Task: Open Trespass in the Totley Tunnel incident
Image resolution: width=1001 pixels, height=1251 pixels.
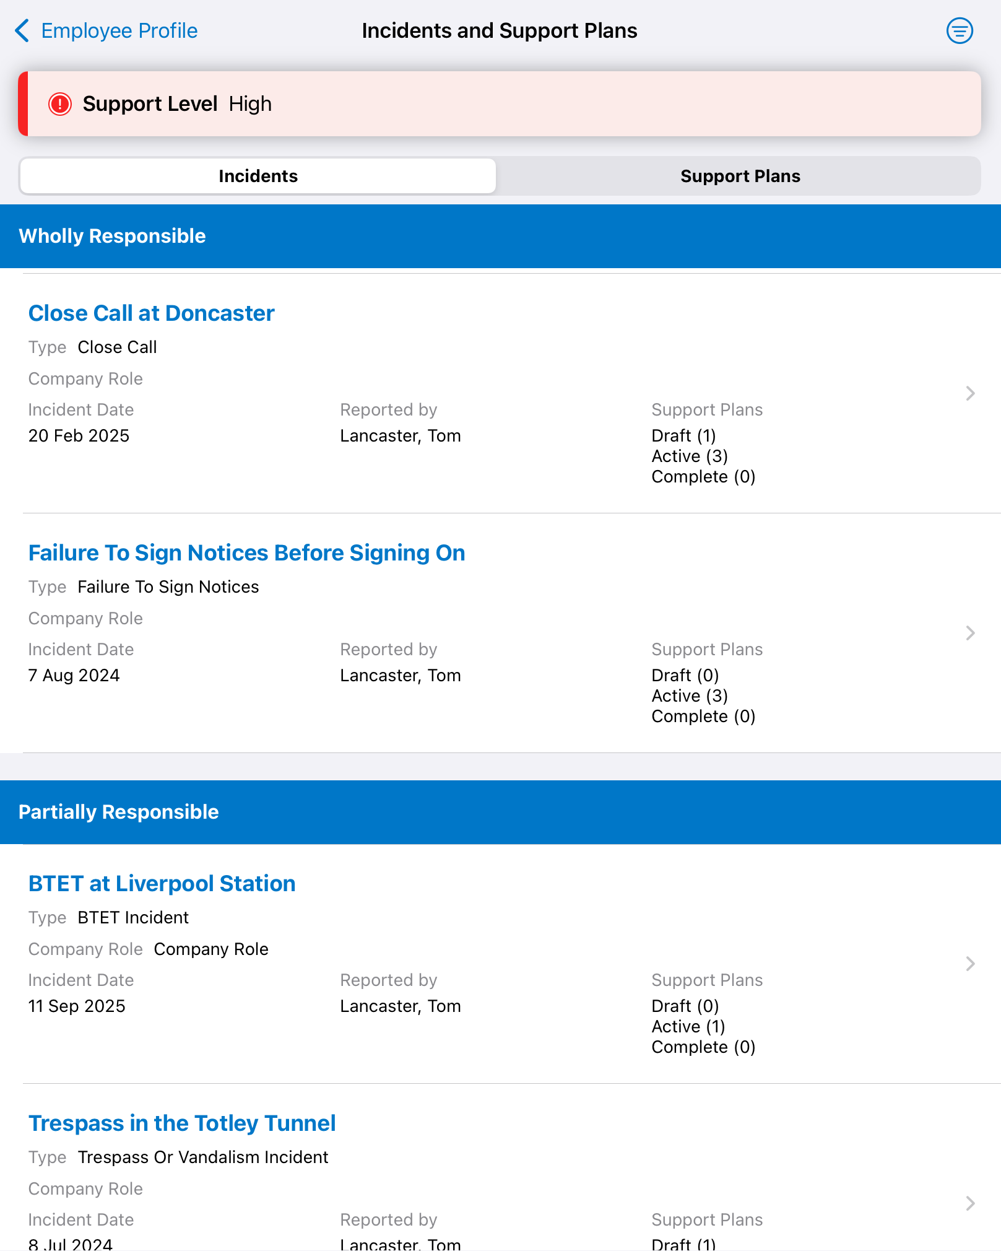Action: 182,1123
